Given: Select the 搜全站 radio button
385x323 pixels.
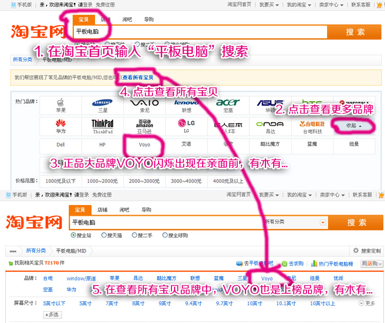Looking at the screenshot, I should coord(73,235).
